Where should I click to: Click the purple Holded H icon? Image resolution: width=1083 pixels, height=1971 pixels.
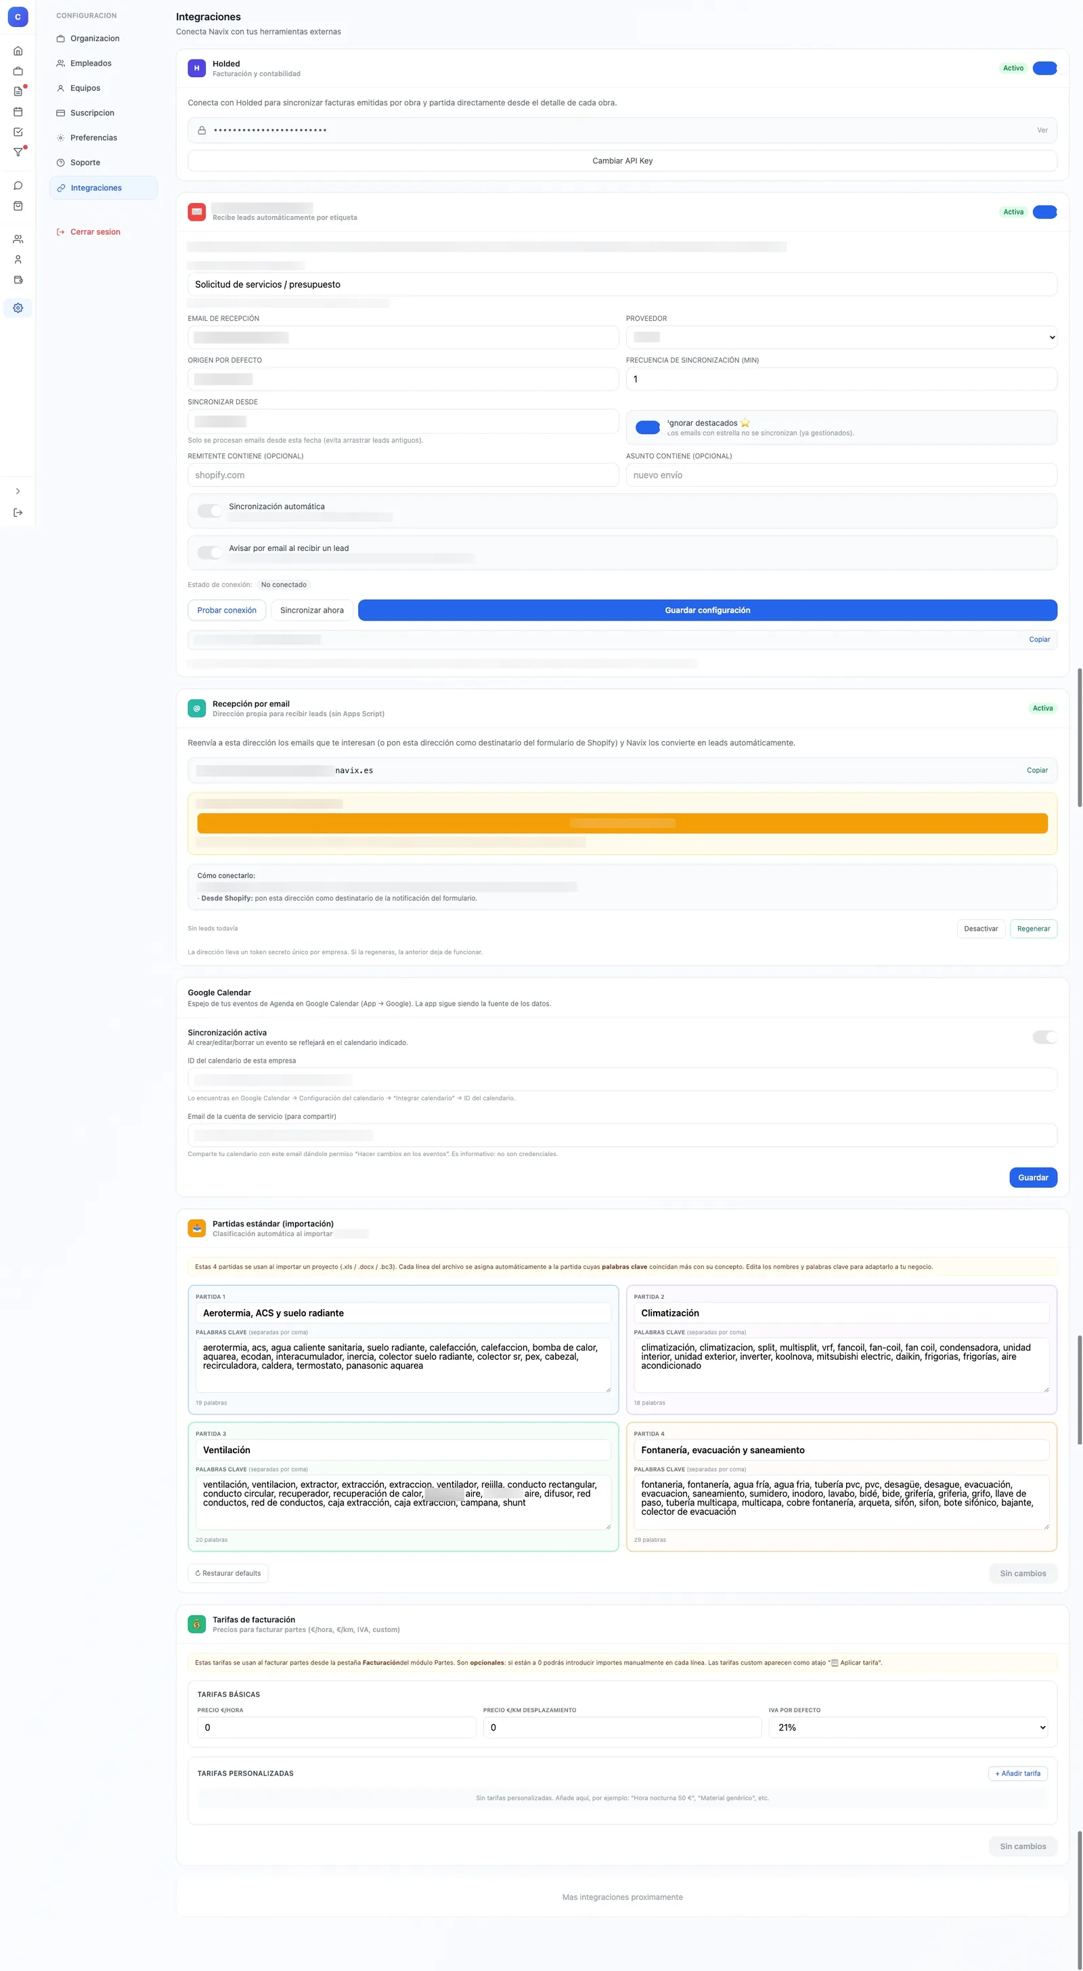coord(197,68)
